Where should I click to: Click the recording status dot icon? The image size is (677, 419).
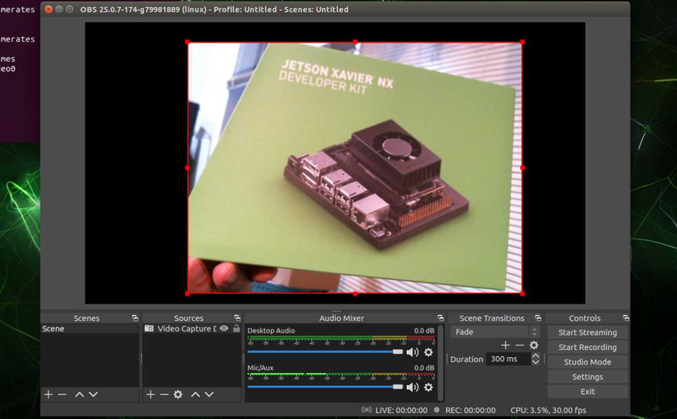pos(437,409)
